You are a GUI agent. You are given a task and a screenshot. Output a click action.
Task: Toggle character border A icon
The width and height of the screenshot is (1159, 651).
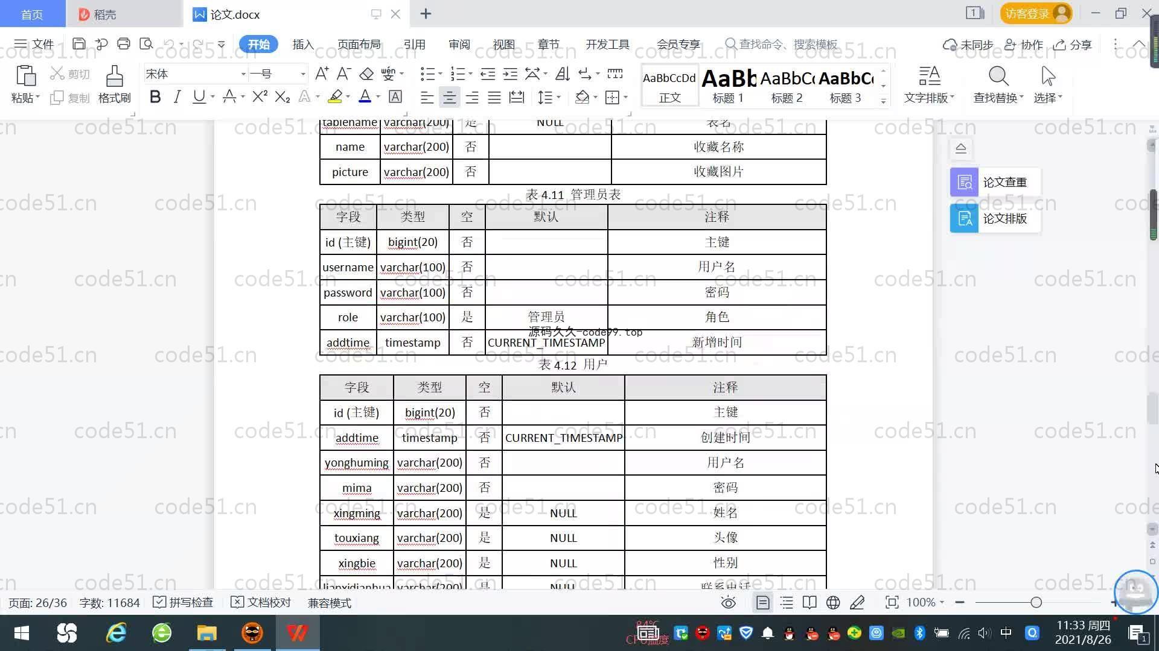point(395,96)
